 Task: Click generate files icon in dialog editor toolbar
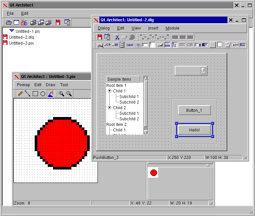point(107,37)
